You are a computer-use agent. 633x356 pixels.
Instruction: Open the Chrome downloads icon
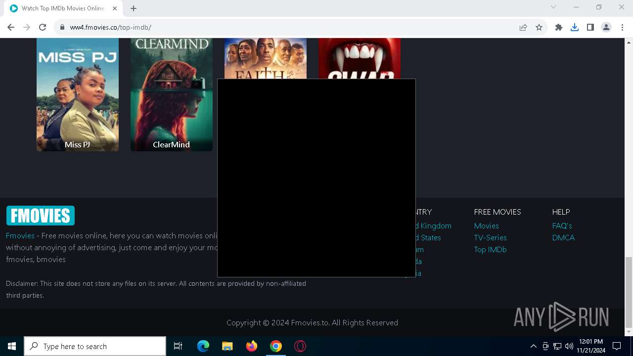pyautogui.click(x=575, y=27)
